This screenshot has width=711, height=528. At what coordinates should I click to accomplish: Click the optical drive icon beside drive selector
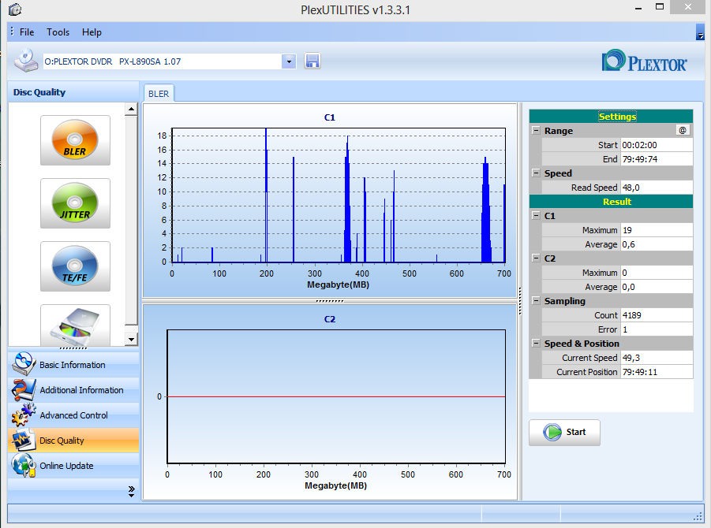pyautogui.click(x=25, y=61)
